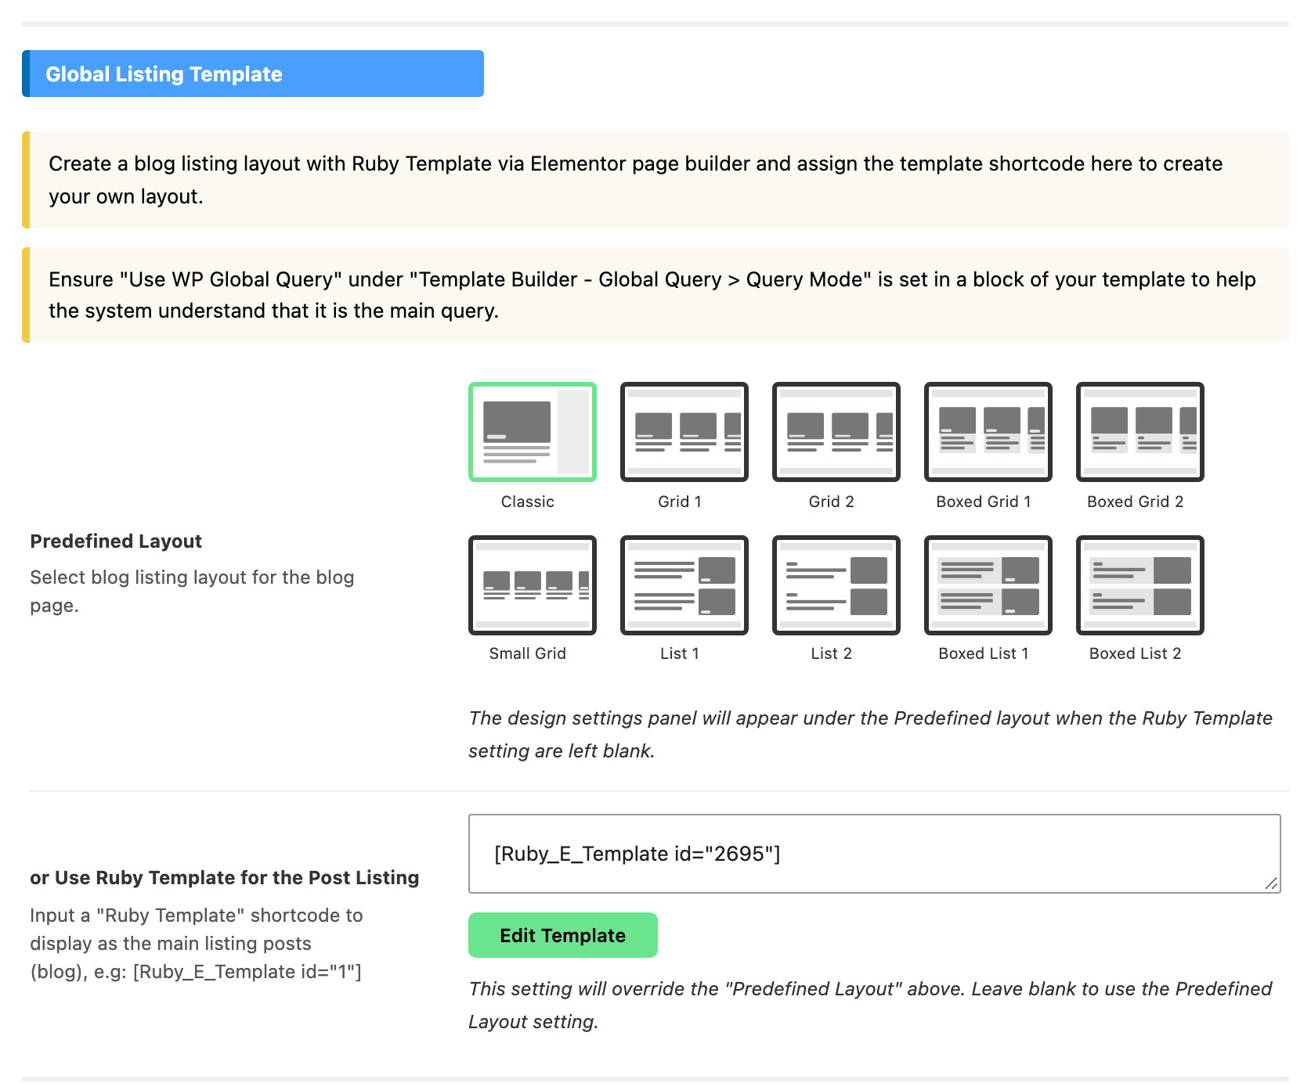This screenshot has width=1311, height=1083.
Task: Select the Boxed Grid 1 layout icon
Action: (x=988, y=432)
